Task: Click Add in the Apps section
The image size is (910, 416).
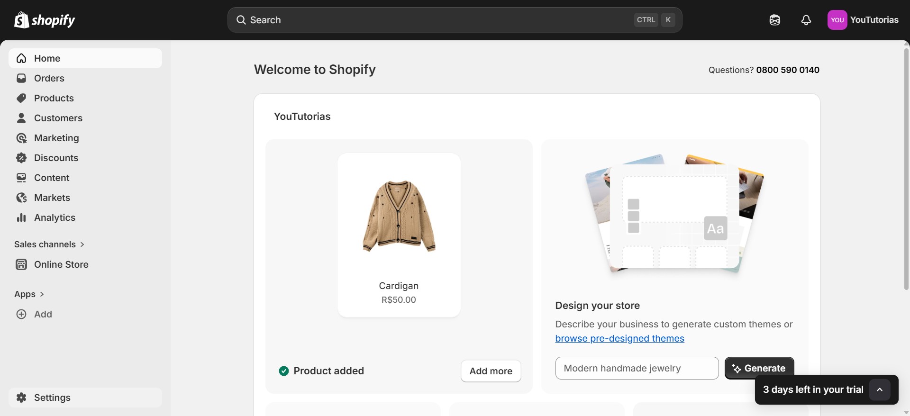Action: [x=85, y=314]
